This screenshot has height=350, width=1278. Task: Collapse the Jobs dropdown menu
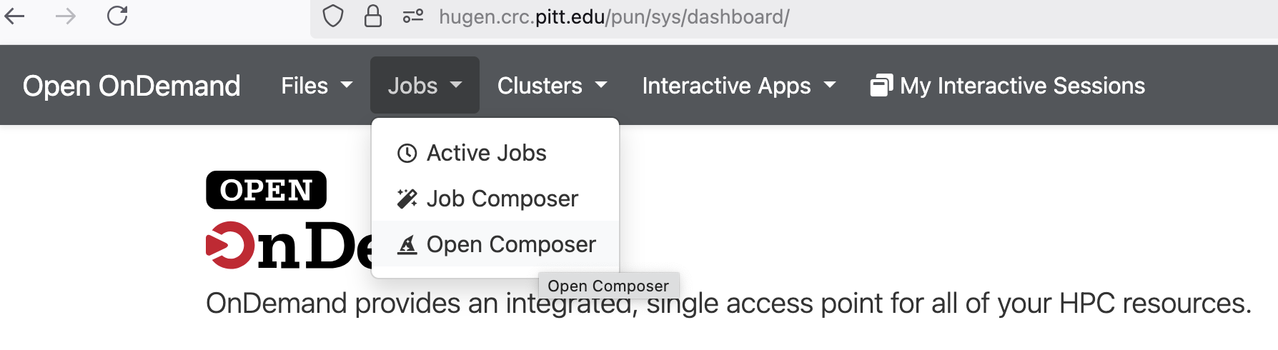(425, 86)
